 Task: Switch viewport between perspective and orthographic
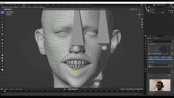[142, 27]
